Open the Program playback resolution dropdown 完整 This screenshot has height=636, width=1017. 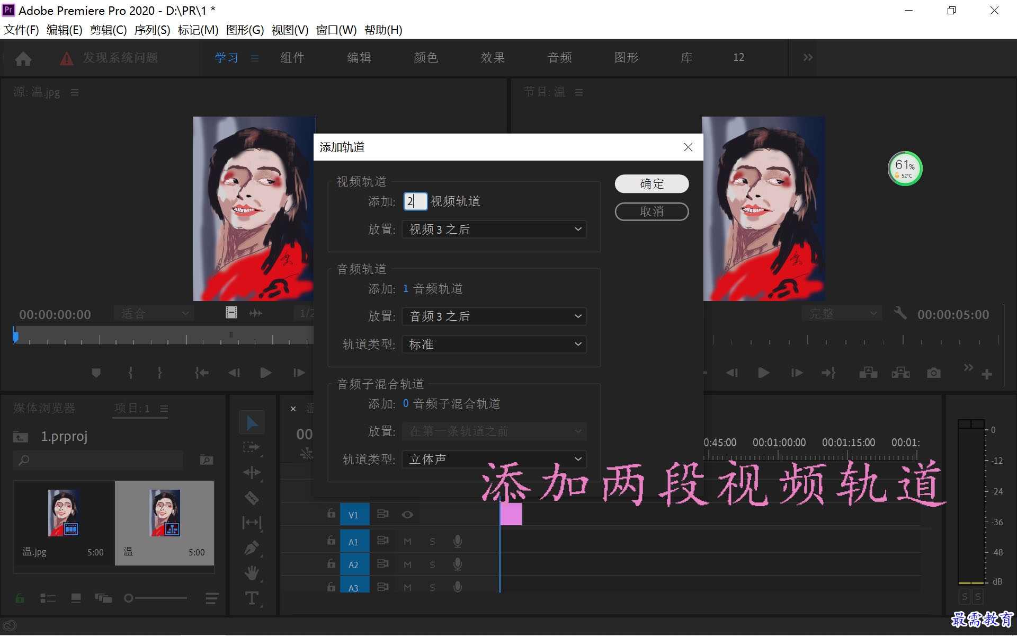tap(842, 314)
